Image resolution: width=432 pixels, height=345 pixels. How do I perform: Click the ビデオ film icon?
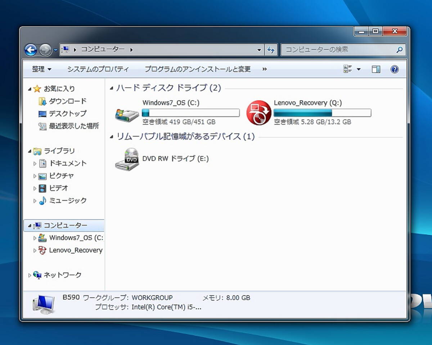coord(43,188)
